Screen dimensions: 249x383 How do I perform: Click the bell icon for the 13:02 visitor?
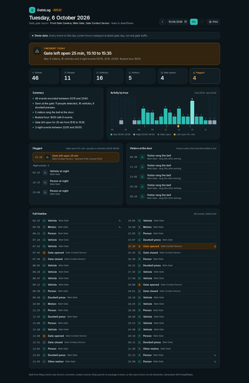(x=142, y=176)
